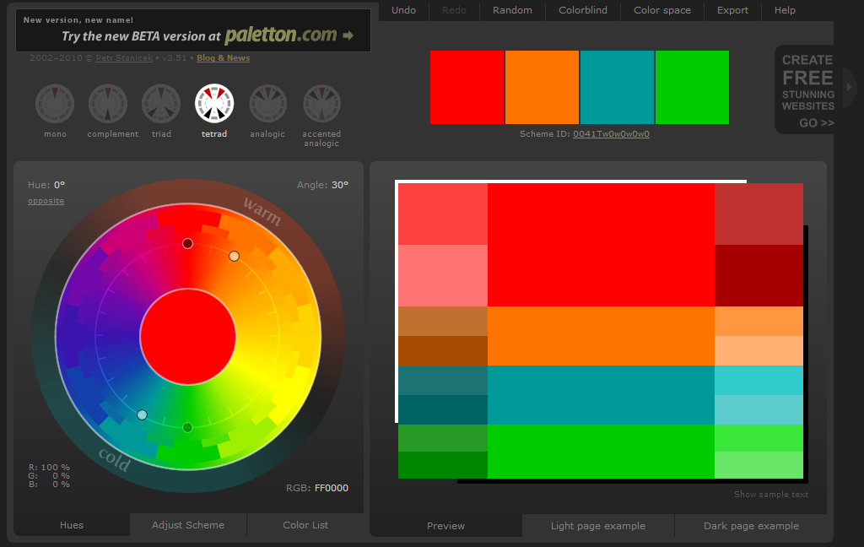Click the brown variant swatch in preview

(443, 350)
